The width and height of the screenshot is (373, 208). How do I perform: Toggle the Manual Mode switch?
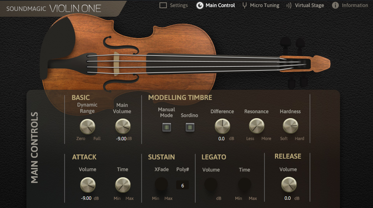(166, 127)
